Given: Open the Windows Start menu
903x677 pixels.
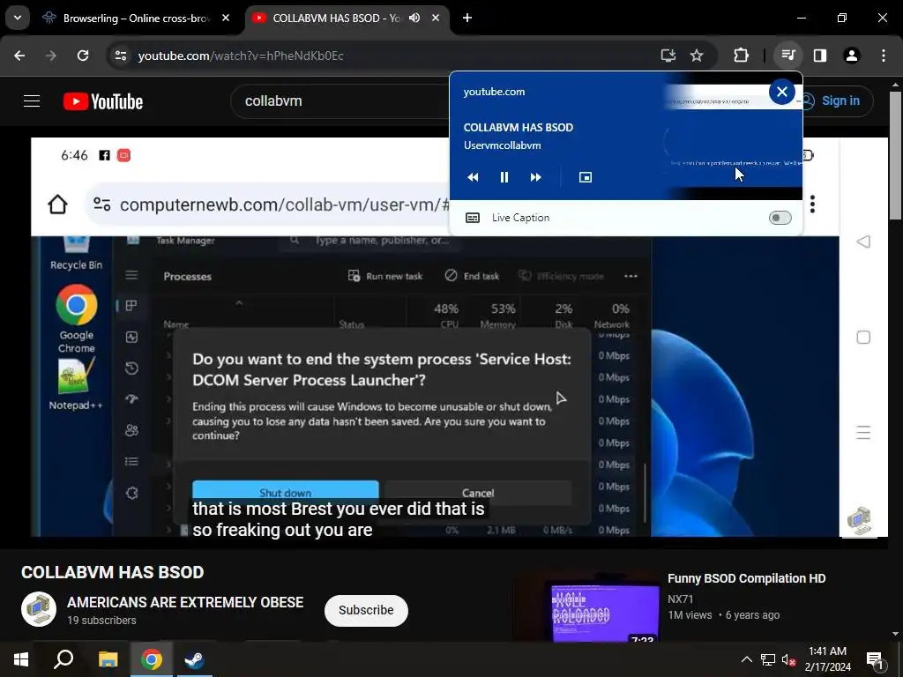Looking at the screenshot, I should point(21,659).
